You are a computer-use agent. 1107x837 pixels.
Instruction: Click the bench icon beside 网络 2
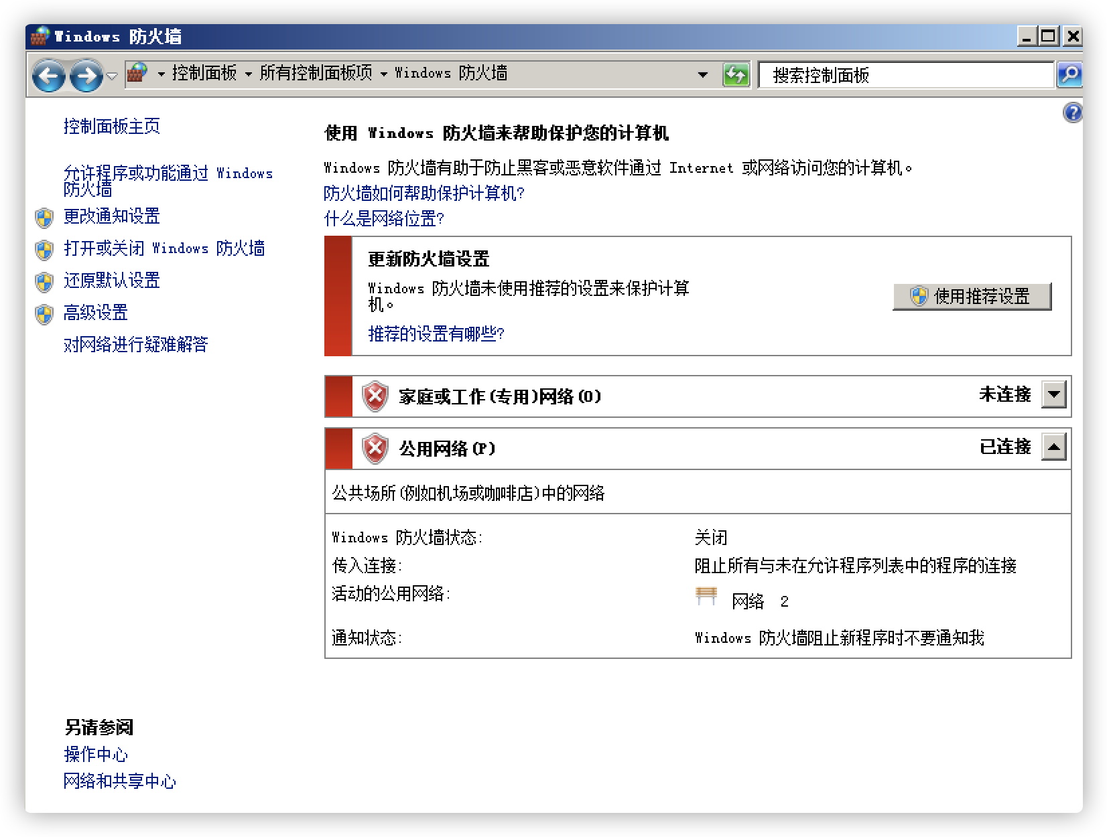coord(706,596)
